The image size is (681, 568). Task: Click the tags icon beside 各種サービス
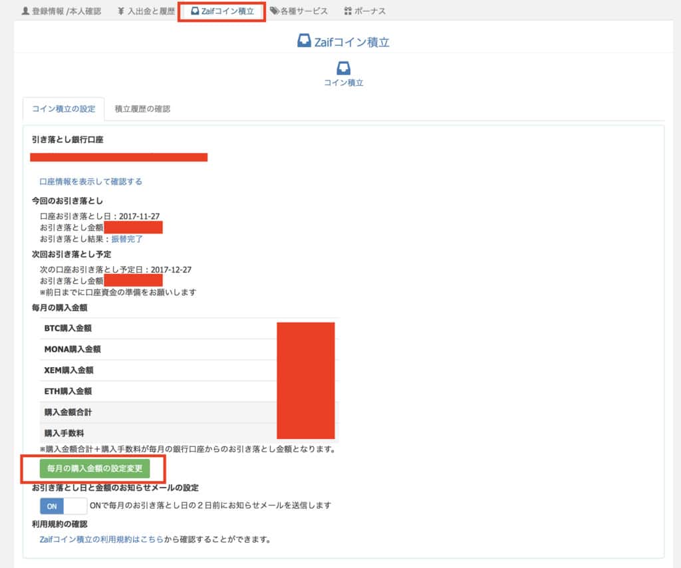click(x=274, y=11)
